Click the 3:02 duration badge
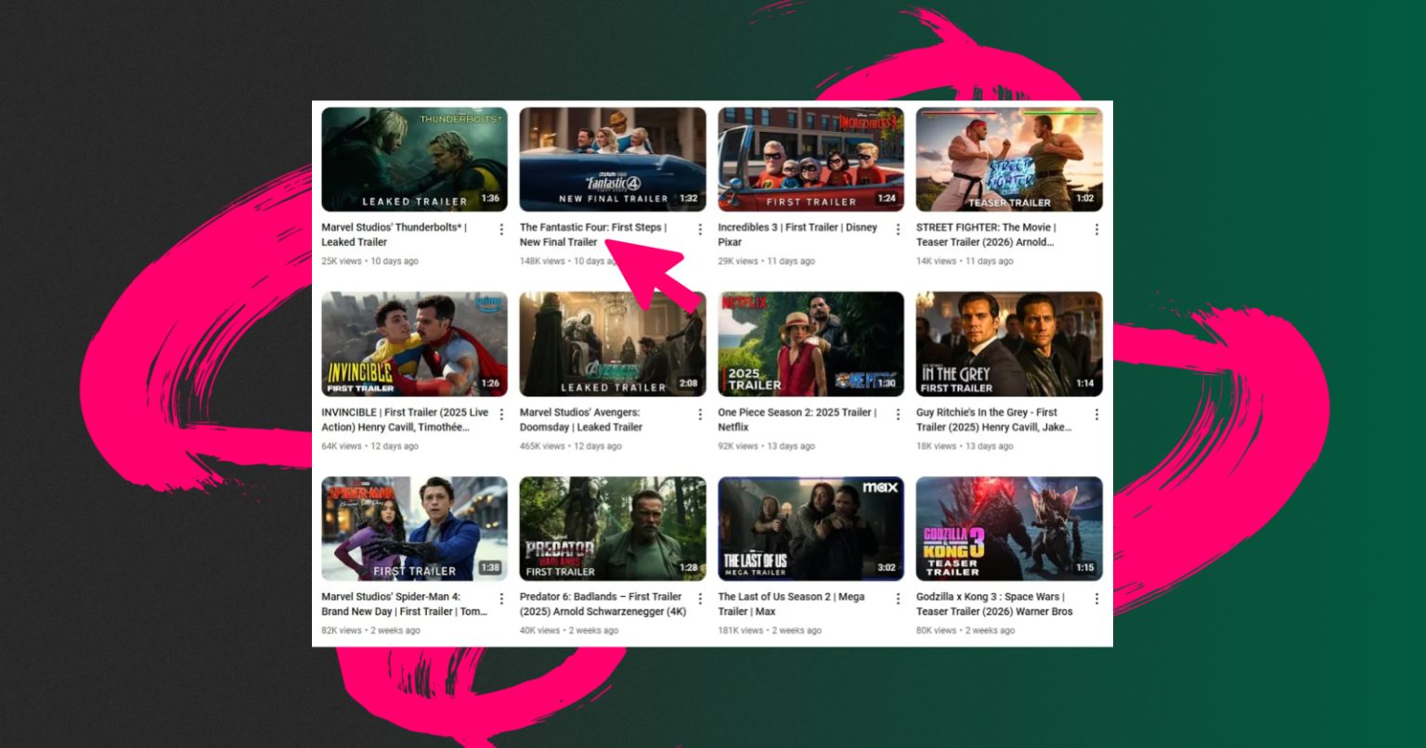This screenshot has width=1426, height=748. click(x=887, y=568)
